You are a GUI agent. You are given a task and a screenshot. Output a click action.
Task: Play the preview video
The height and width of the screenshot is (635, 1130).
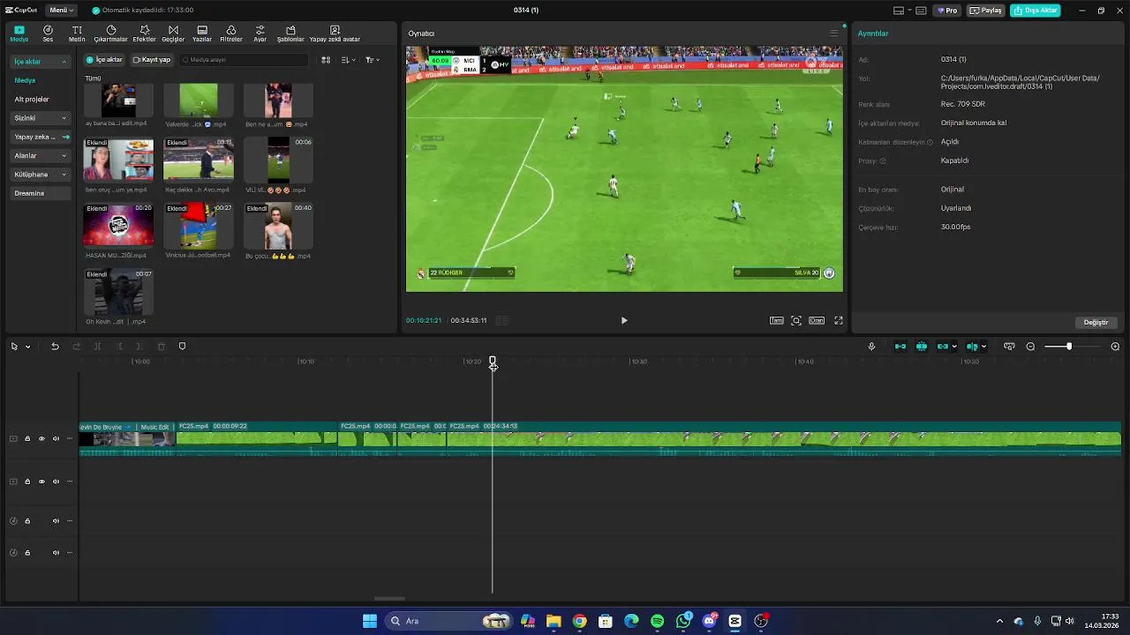624,321
